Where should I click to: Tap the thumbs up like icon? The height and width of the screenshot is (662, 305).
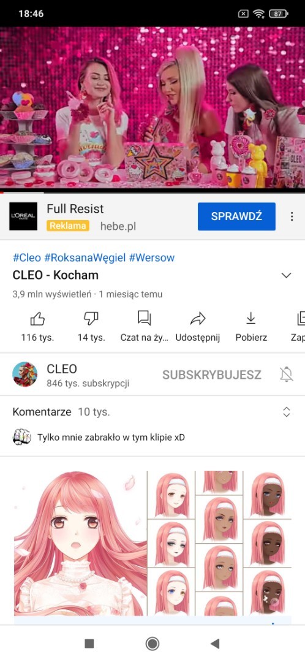click(37, 319)
